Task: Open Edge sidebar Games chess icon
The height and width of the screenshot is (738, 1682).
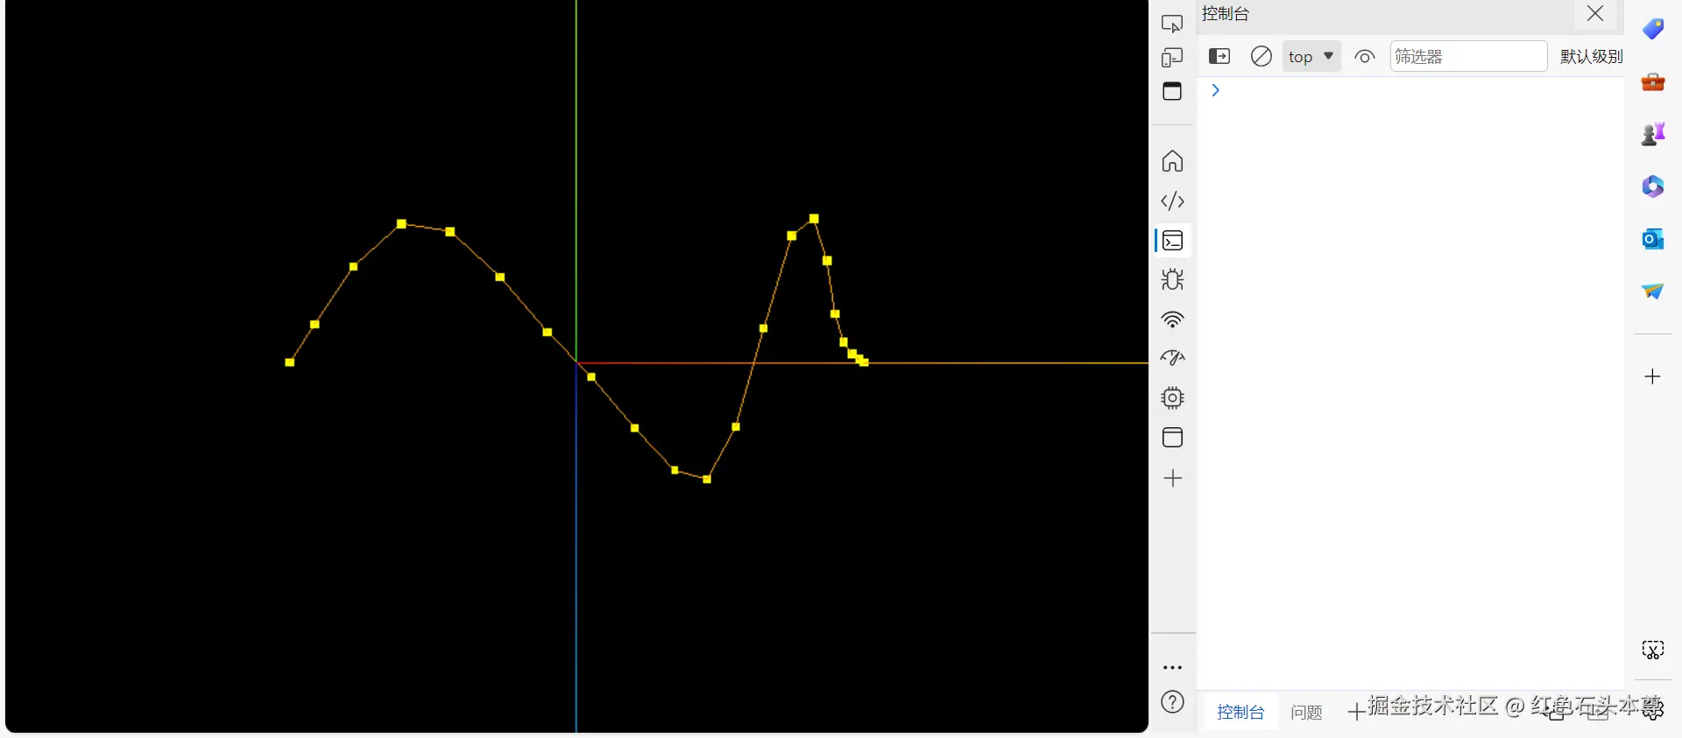Action: pyautogui.click(x=1653, y=134)
